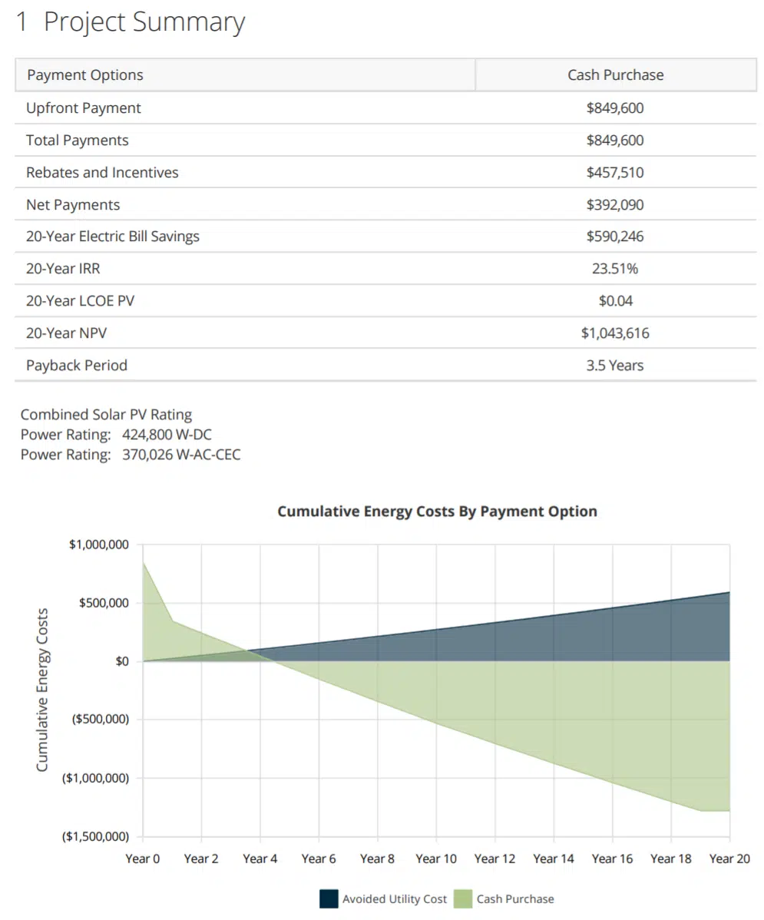Click the Project Summary heading
Viewport: 764px width, 920px height.
click(x=131, y=22)
